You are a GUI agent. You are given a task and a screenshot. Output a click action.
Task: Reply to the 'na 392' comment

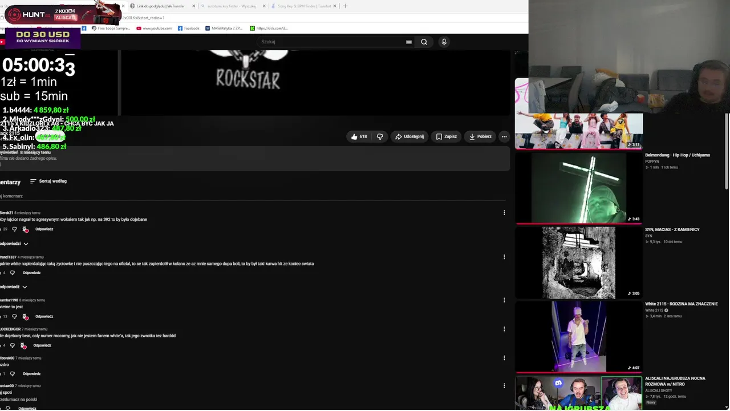click(x=44, y=229)
